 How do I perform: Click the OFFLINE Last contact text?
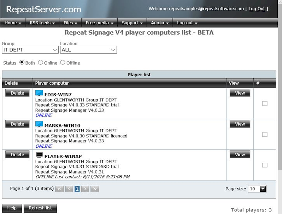tap(82, 177)
